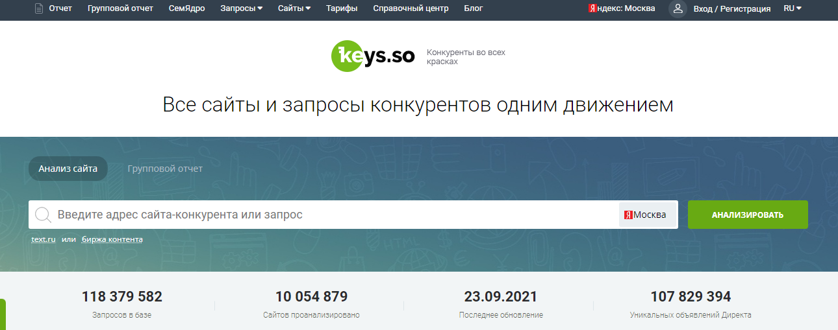Open the RU language selector
The height and width of the screenshot is (330, 838).
coord(792,8)
